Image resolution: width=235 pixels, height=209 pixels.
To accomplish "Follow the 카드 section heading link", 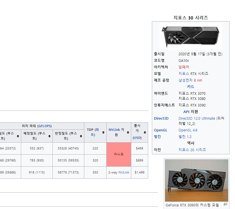I will (x=191, y=87).
